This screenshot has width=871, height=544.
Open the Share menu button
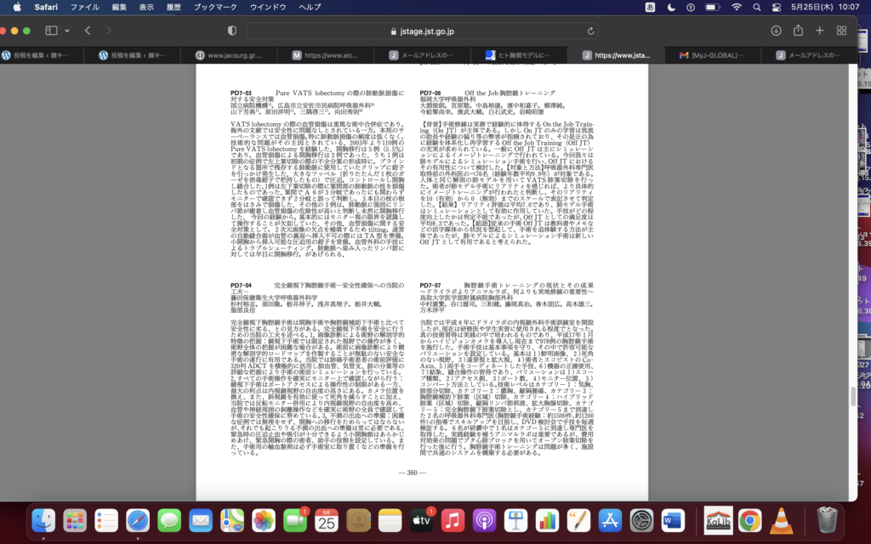(x=798, y=31)
